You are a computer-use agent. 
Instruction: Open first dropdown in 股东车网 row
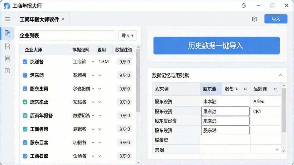click(x=93, y=89)
